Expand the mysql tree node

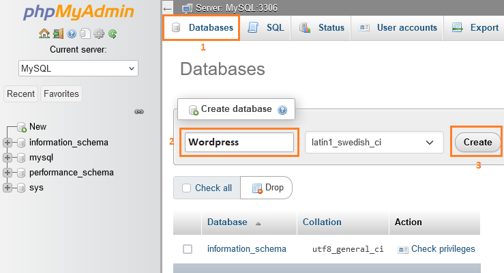(x=8, y=158)
